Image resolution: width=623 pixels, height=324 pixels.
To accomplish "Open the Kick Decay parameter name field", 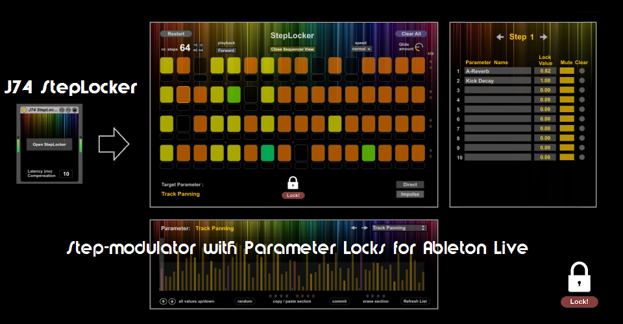I will (x=498, y=80).
